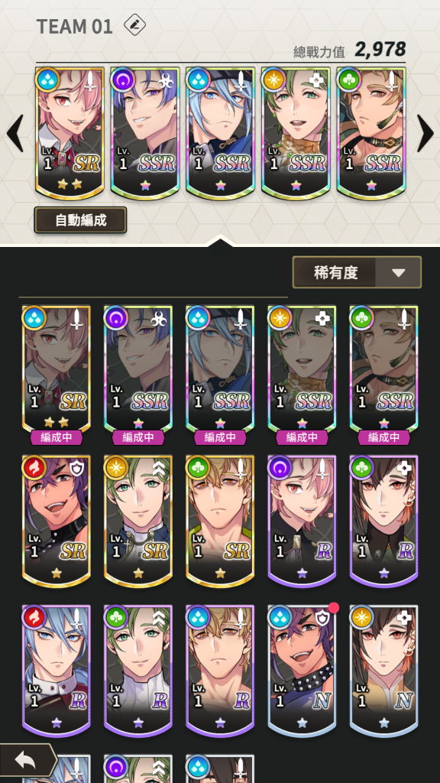
Task: Go to previous team with left arrow
Action: (x=15, y=133)
